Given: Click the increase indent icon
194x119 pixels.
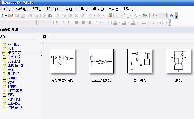Looking at the screenshot, I should pos(108,22).
